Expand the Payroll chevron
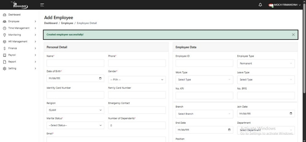The image size is (306, 142). [35, 55]
